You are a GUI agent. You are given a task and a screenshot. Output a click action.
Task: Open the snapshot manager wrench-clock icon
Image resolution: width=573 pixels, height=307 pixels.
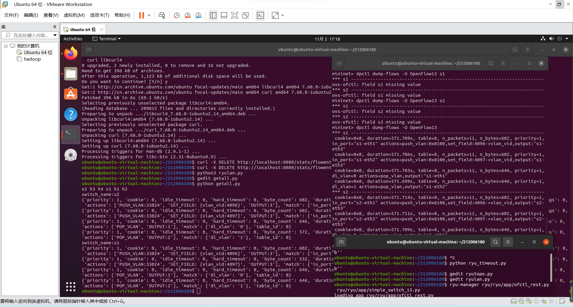pos(198,15)
